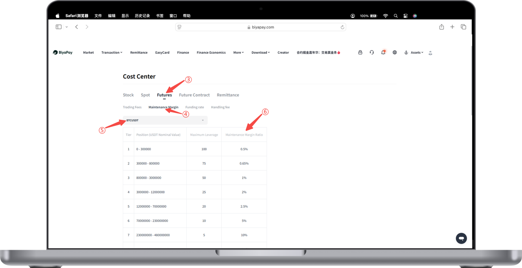Toggle the Safari sidebar
Viewport: 522px width, 268px height.
click(x=59, y=27)
